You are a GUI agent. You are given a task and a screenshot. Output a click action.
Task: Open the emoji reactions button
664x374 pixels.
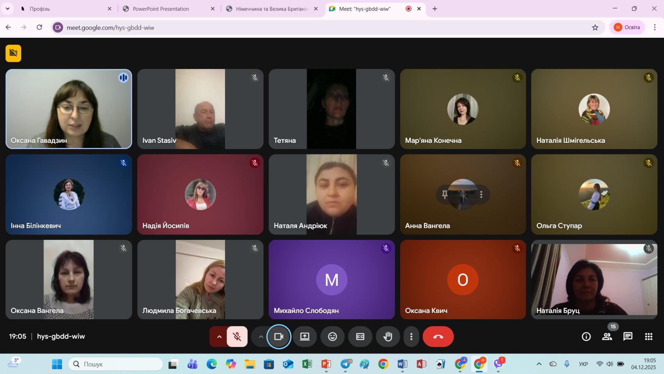pos(332,337)
